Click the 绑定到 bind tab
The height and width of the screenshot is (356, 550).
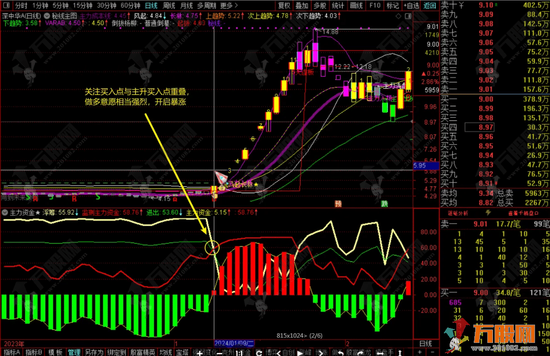point(117,352)
